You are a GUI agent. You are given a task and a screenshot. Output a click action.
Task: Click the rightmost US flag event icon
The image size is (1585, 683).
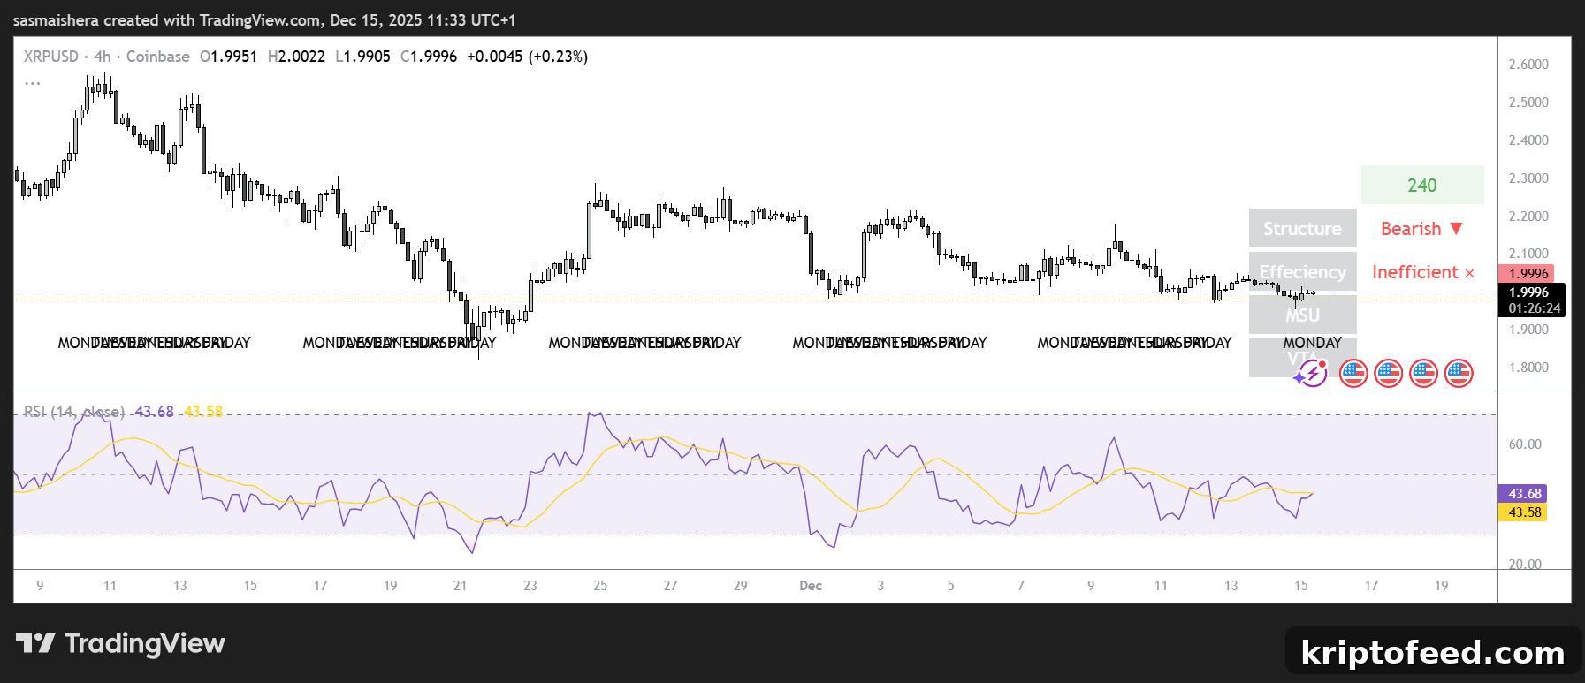pos(1459,374)
